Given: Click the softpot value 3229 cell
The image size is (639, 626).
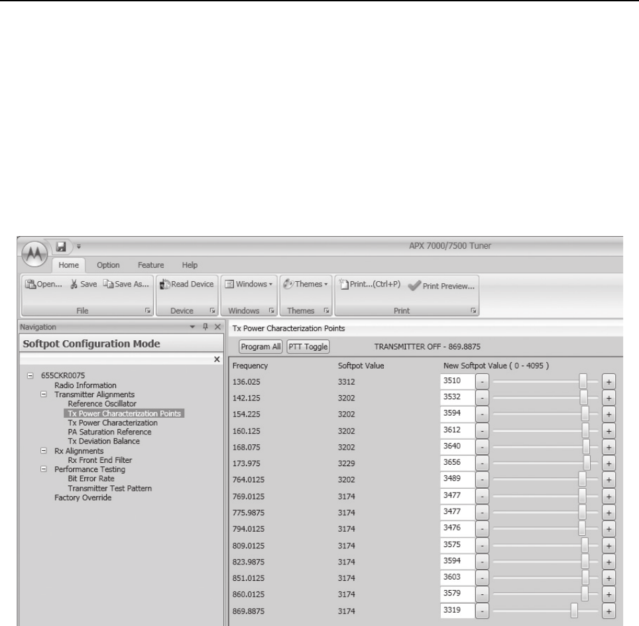Looking at the screenshot, I should coord(346,464).
